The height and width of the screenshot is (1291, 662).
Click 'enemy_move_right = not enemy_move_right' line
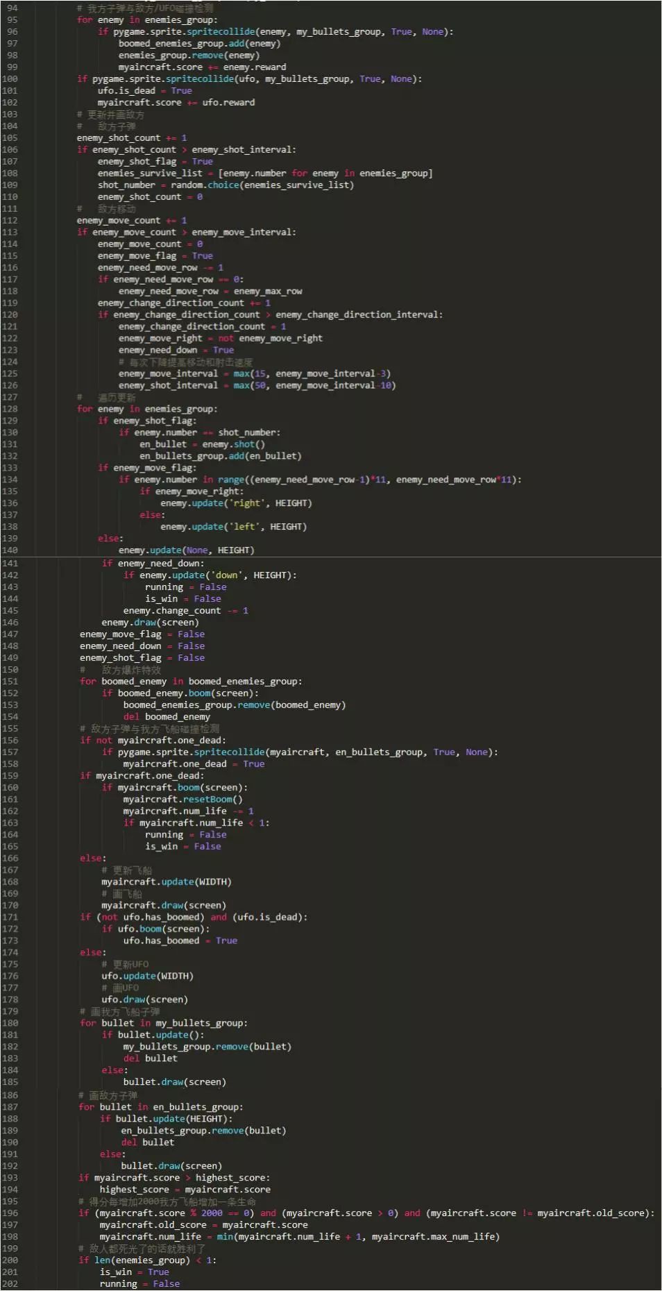pyautogui.click(x=220, y=339)
